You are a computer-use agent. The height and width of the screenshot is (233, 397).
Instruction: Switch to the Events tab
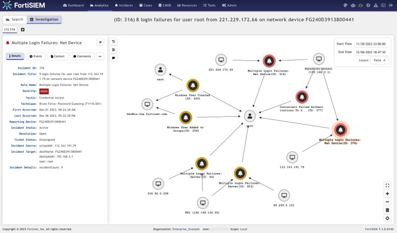[36, 56]
